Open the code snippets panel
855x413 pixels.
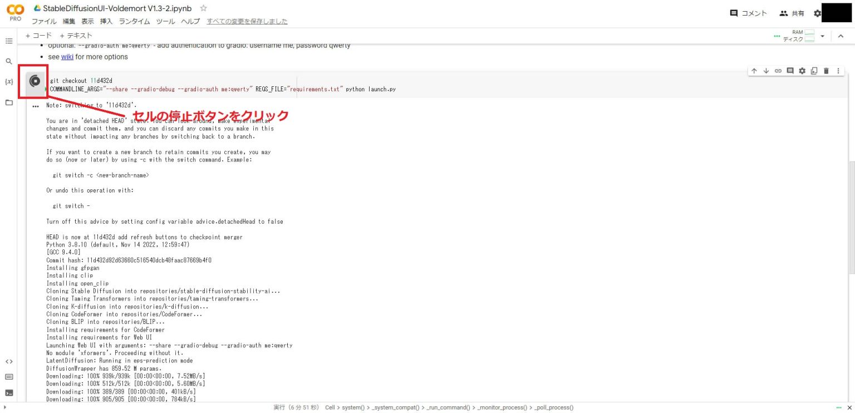coord(9,361)
